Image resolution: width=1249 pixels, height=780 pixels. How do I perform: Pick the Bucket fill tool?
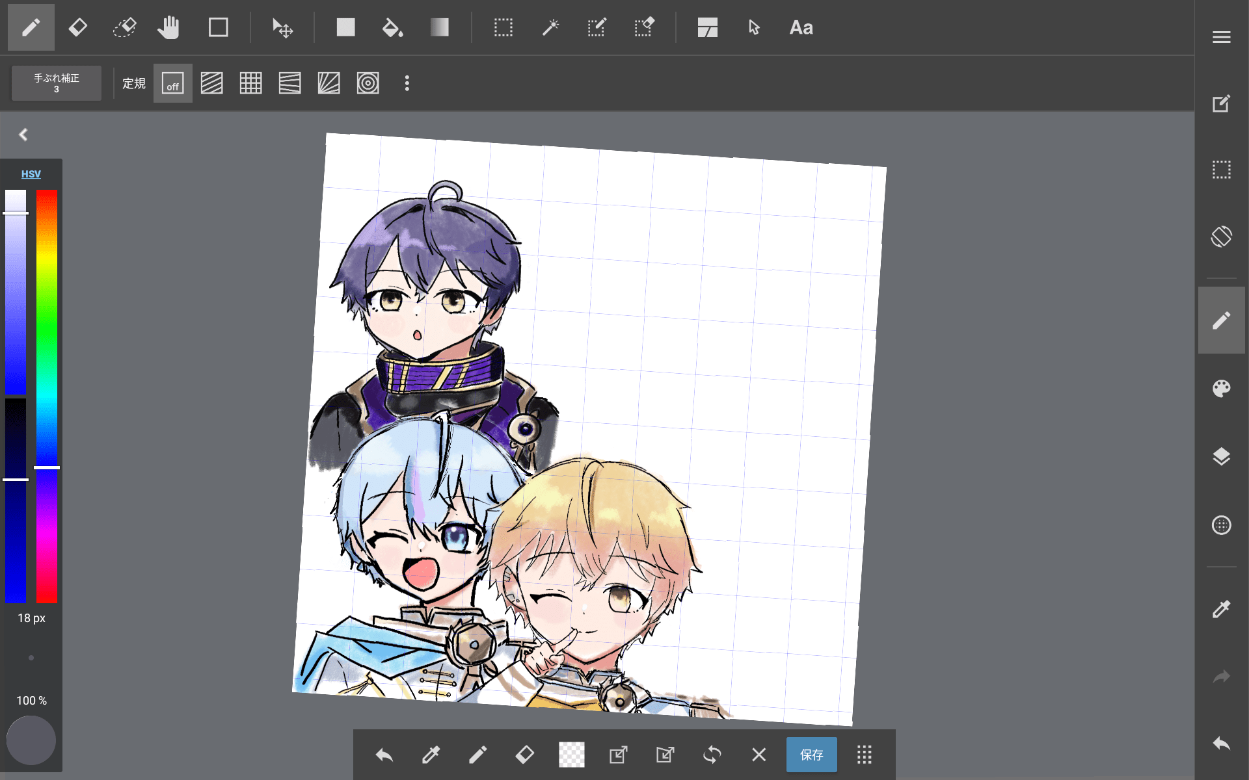pos(392,27)
